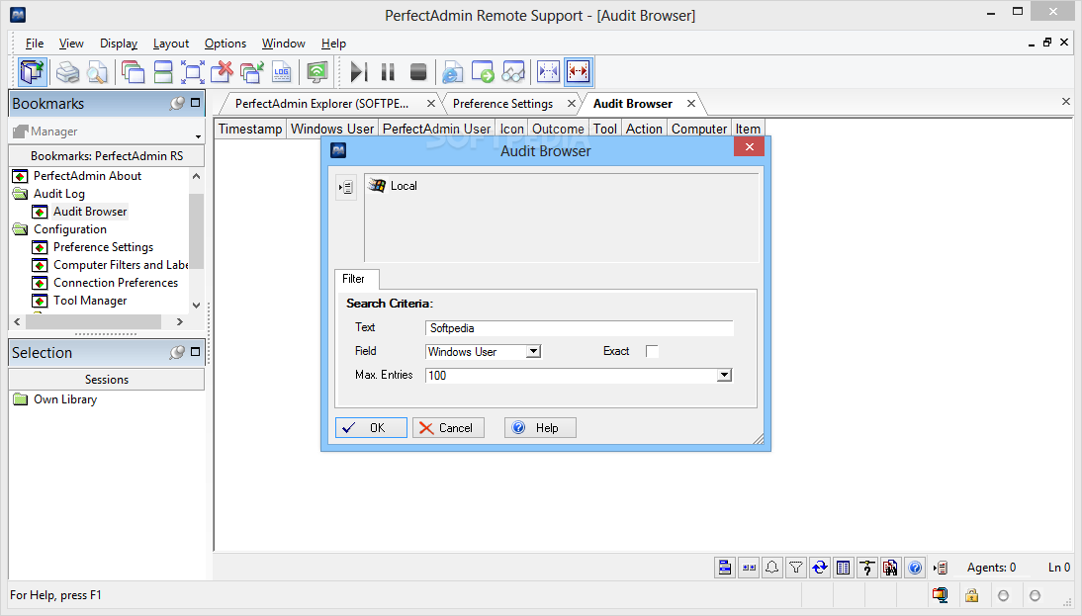Click the funnel filter icon in bottom bar

pos(795,568)
